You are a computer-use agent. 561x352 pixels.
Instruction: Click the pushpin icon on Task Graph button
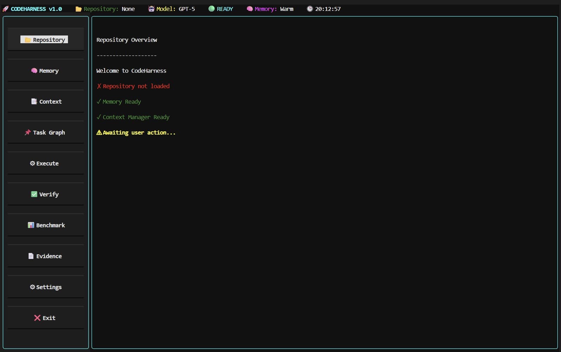tap(27, 132)
